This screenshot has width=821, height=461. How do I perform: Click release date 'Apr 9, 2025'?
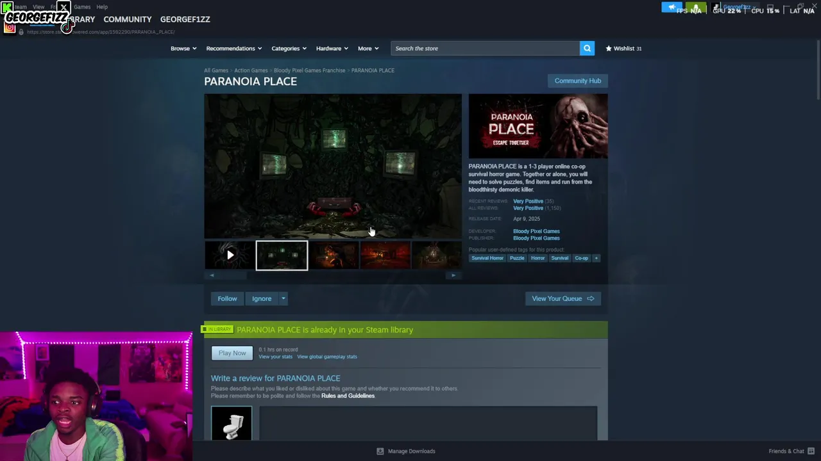pos(527,219)
